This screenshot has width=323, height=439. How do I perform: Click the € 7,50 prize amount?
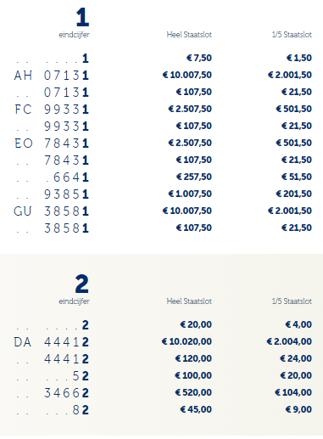[199, 58]
